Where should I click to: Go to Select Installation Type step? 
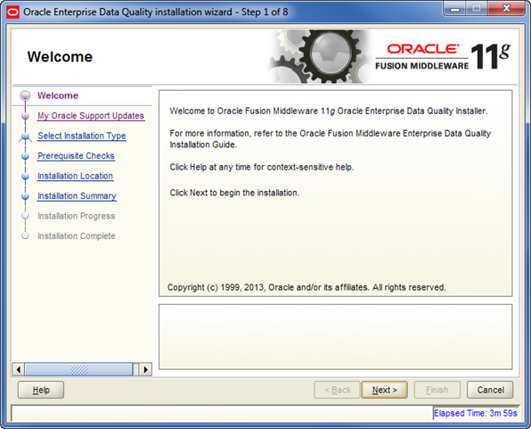pyautogui.click(x=82, y=136)
